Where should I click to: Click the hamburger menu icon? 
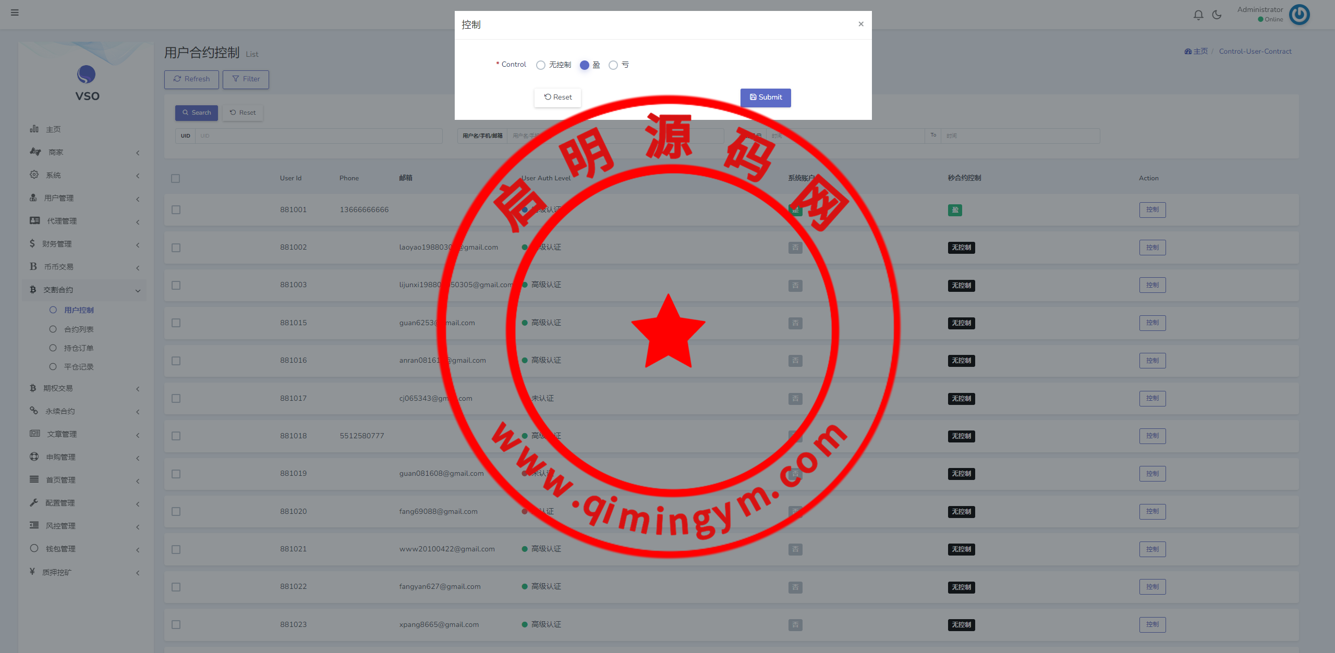coord(15,13)
